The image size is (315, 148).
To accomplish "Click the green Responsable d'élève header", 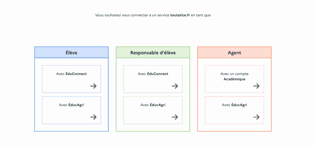I will point(153,53).
